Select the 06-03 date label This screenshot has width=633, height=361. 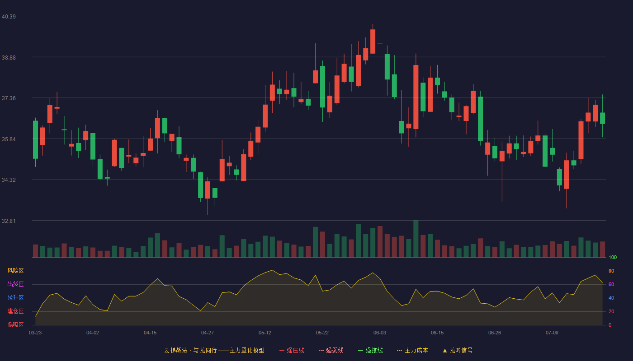pyautogui.click(x=380, y=333)
